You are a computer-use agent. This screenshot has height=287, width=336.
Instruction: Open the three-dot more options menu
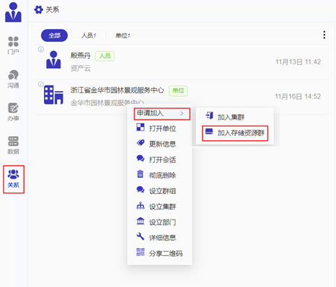click(x=324, y=35)
